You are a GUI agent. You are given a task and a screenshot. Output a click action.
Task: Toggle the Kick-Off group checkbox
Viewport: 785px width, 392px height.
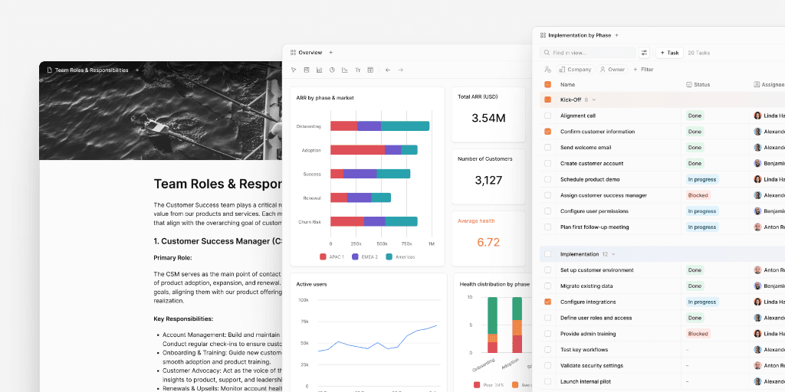[547, 100]
